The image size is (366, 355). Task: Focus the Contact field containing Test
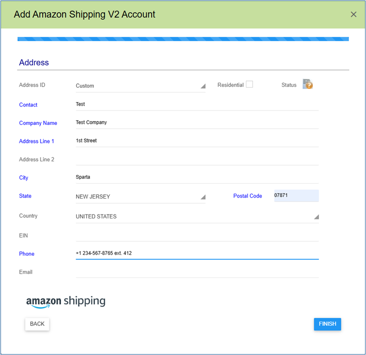tap(197, 105)
